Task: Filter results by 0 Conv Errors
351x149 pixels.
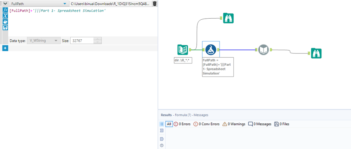Action: [x=206, y=124]
